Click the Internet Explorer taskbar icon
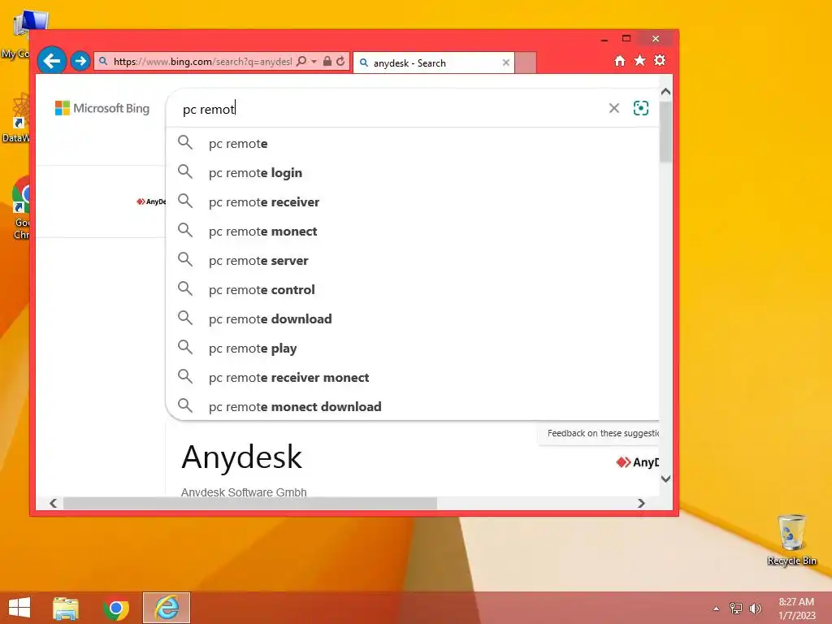Viewport: 832px width, 624px height. coord(167,608)
